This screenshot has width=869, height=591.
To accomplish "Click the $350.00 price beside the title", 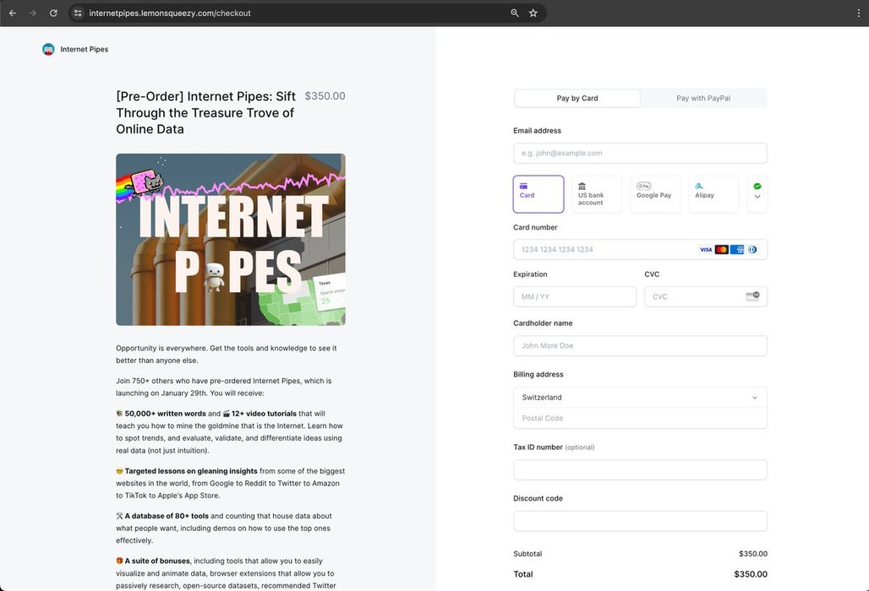I will click(x=325, y=95).
